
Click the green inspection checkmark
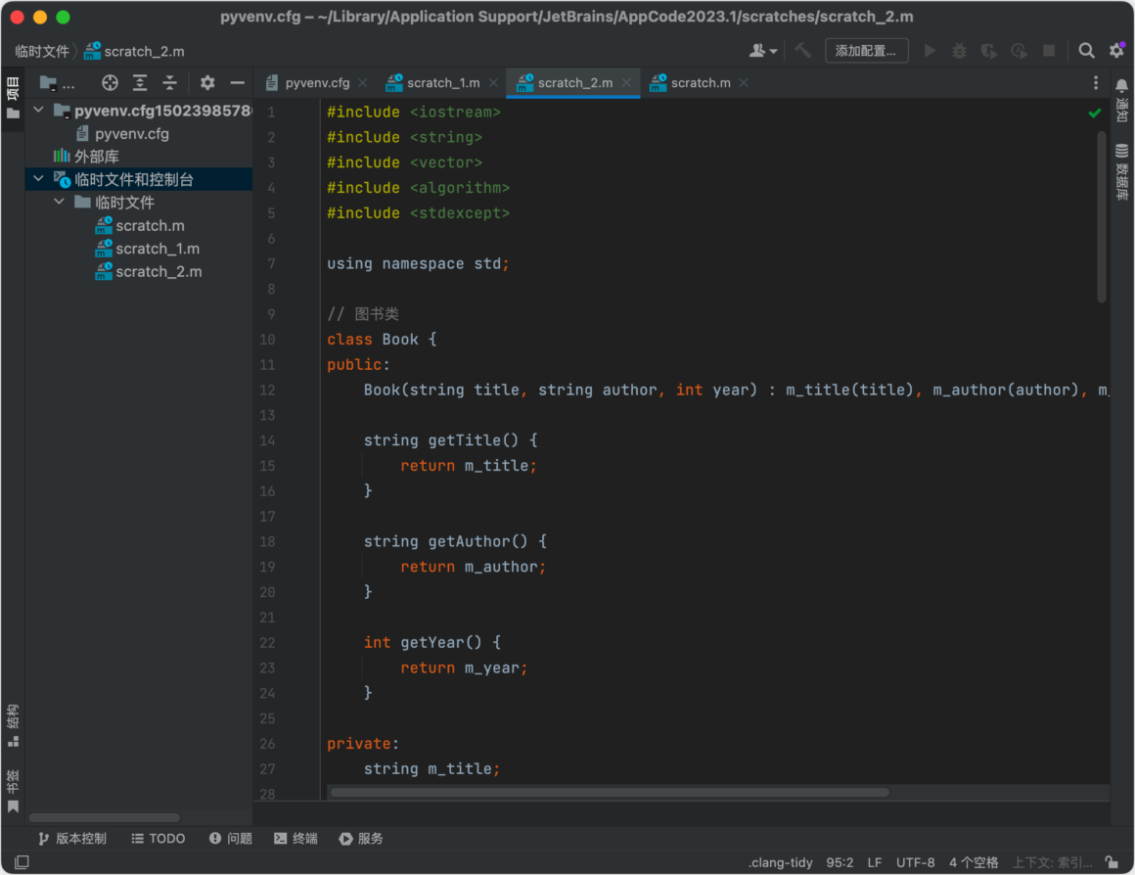click(1095, 113)
